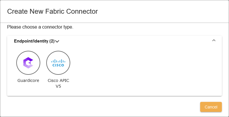Click the '(2)' count in the section header
The width and height of the screenshot is (229, 117).
[52, 41]
